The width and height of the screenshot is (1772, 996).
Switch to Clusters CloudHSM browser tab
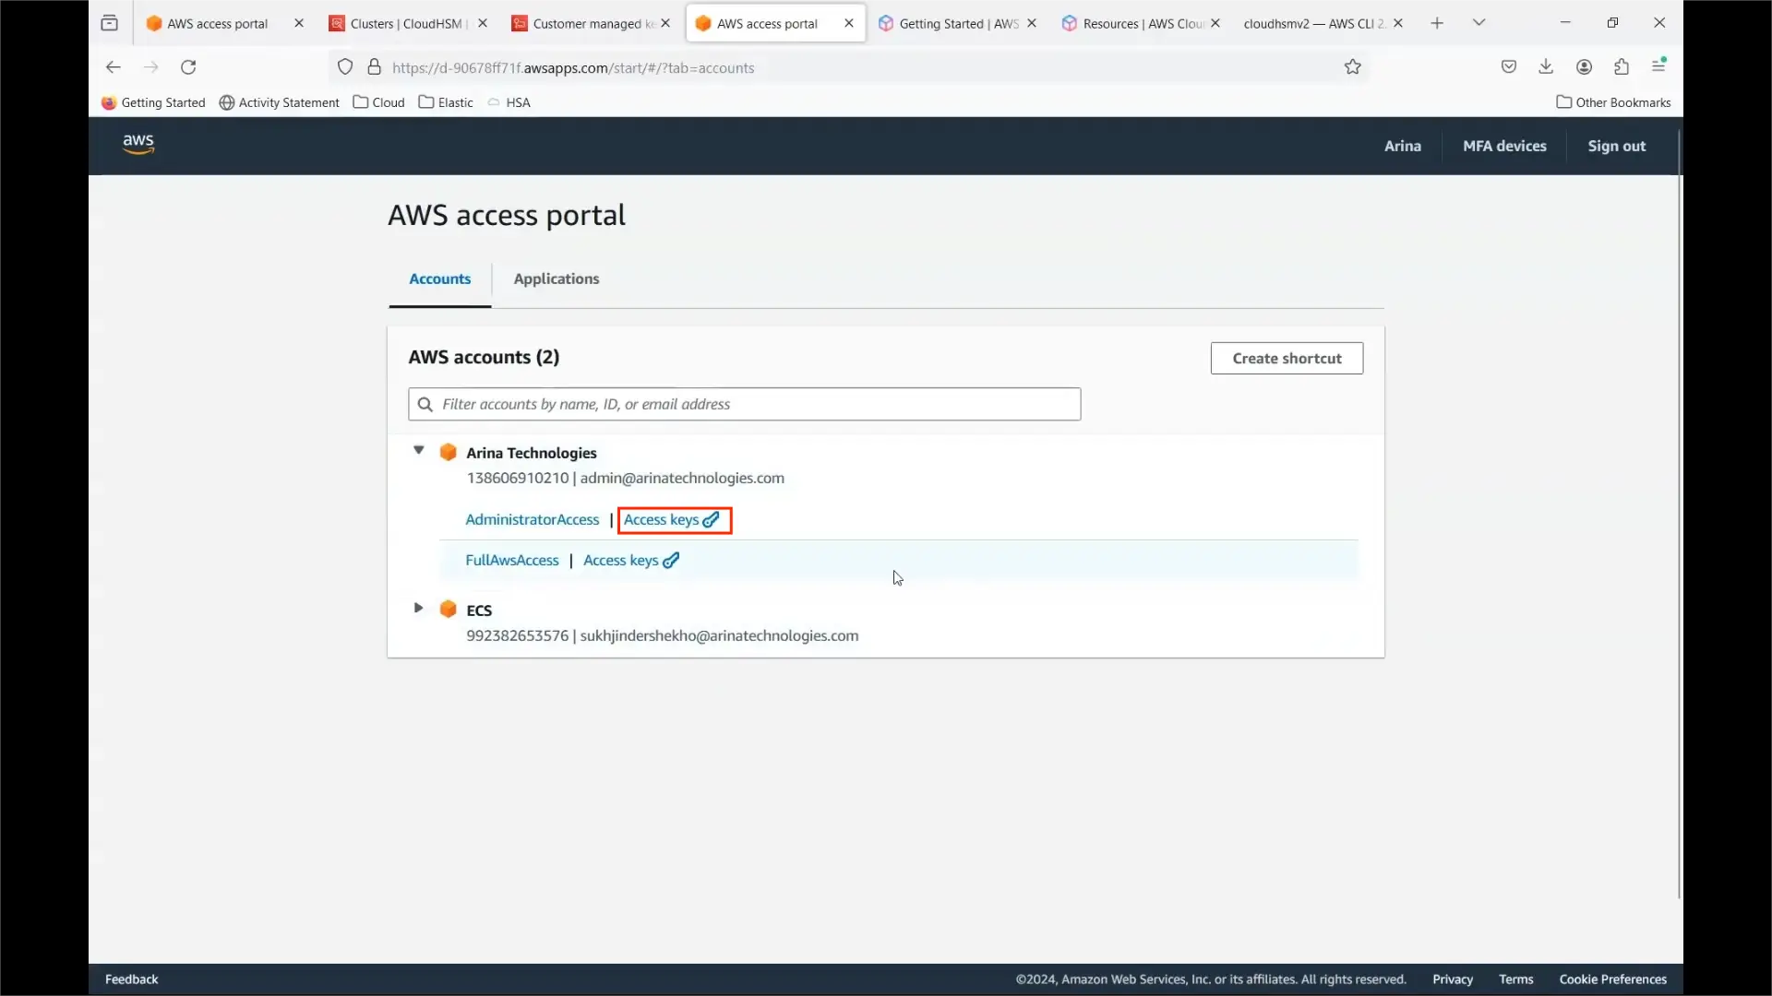pos(407,23)
